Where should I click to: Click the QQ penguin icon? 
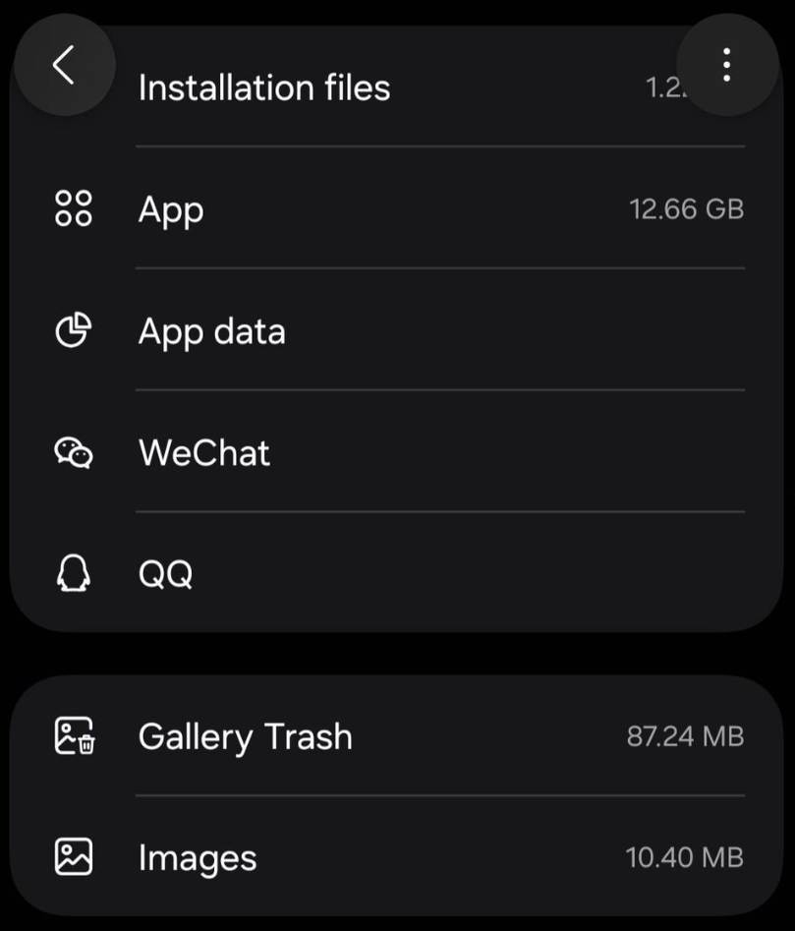pyautogui.click(x=74, y=574)
